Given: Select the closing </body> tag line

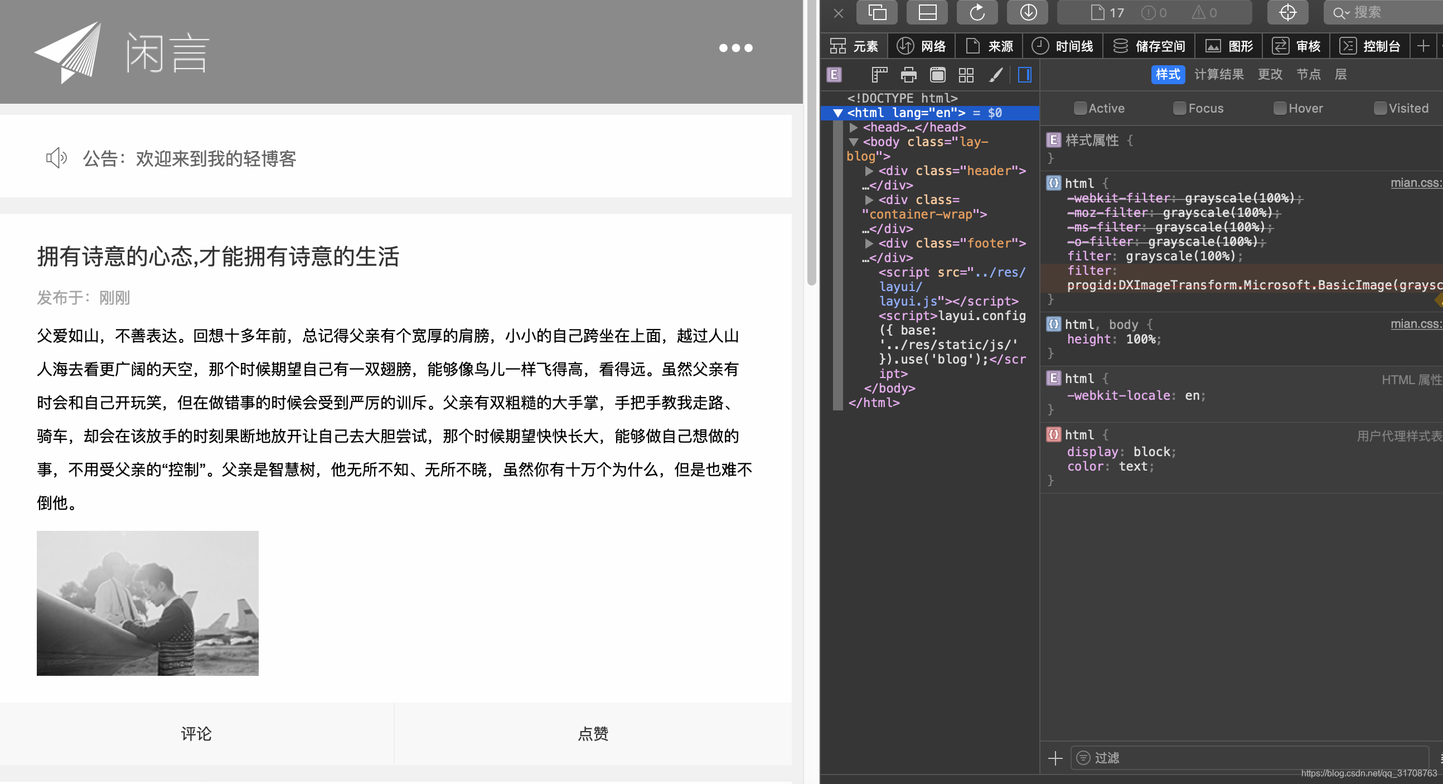Looking at the screenshot, I should 889,388.
